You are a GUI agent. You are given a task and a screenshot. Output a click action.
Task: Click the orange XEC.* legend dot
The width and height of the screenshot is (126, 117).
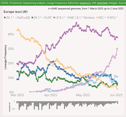pyautogui.click(x=97, y=17)
